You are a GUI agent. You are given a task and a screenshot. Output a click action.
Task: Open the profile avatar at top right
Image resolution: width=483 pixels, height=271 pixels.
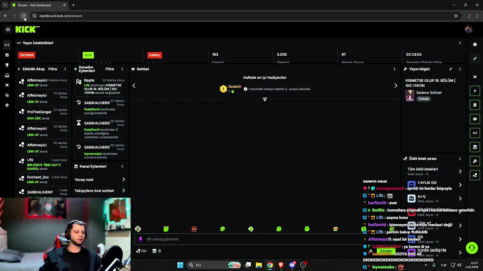(x=468, y=29)
